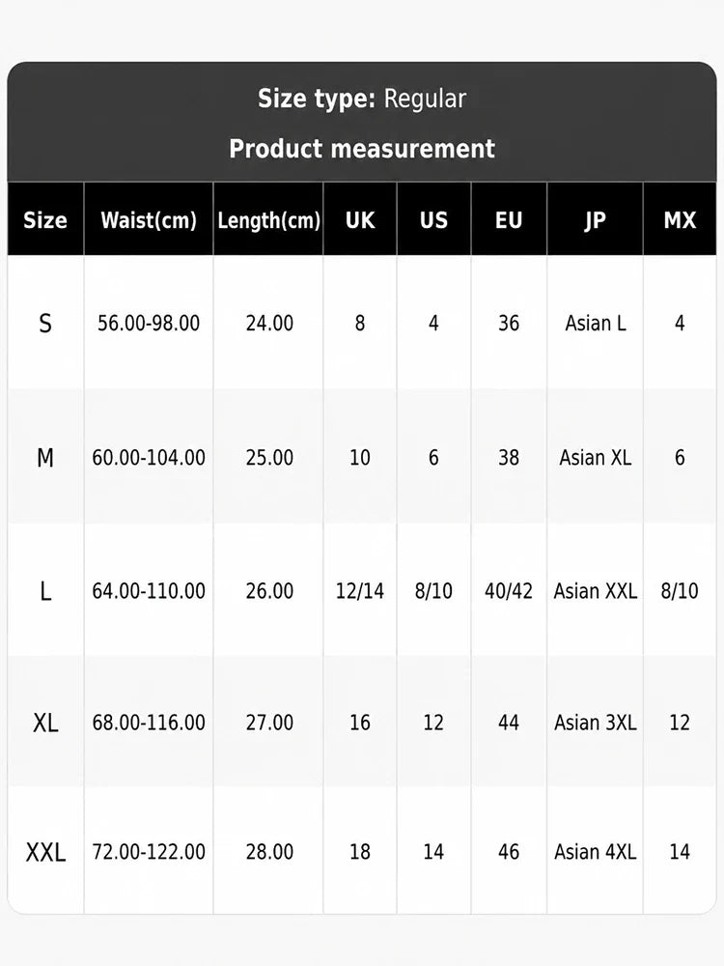Click the 12/14 UK size cell
Screen dimensions: 724x966
359,591
